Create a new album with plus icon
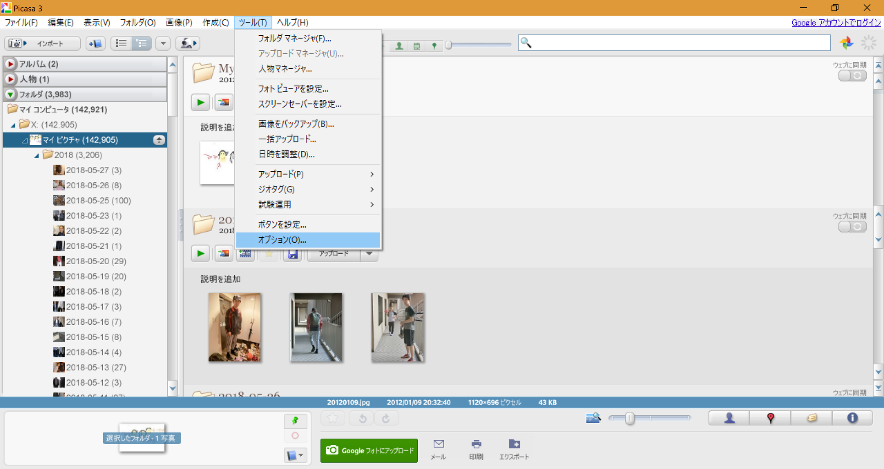The image size is (884, 469). coord(95,44)
